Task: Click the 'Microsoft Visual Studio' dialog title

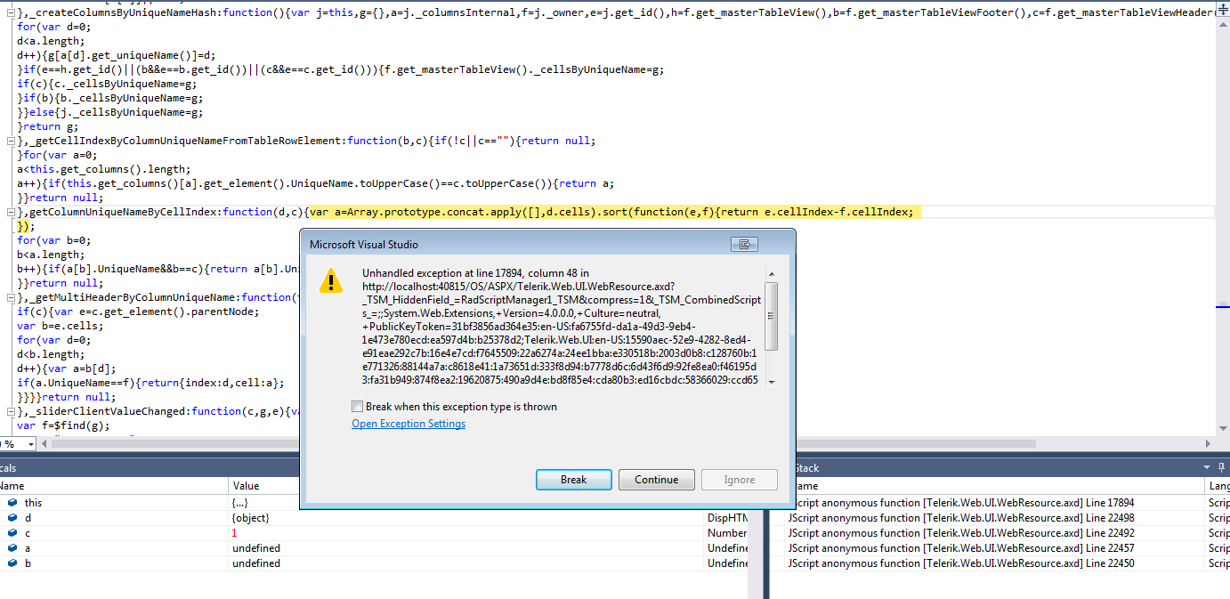Action: [x=363, y=244]
